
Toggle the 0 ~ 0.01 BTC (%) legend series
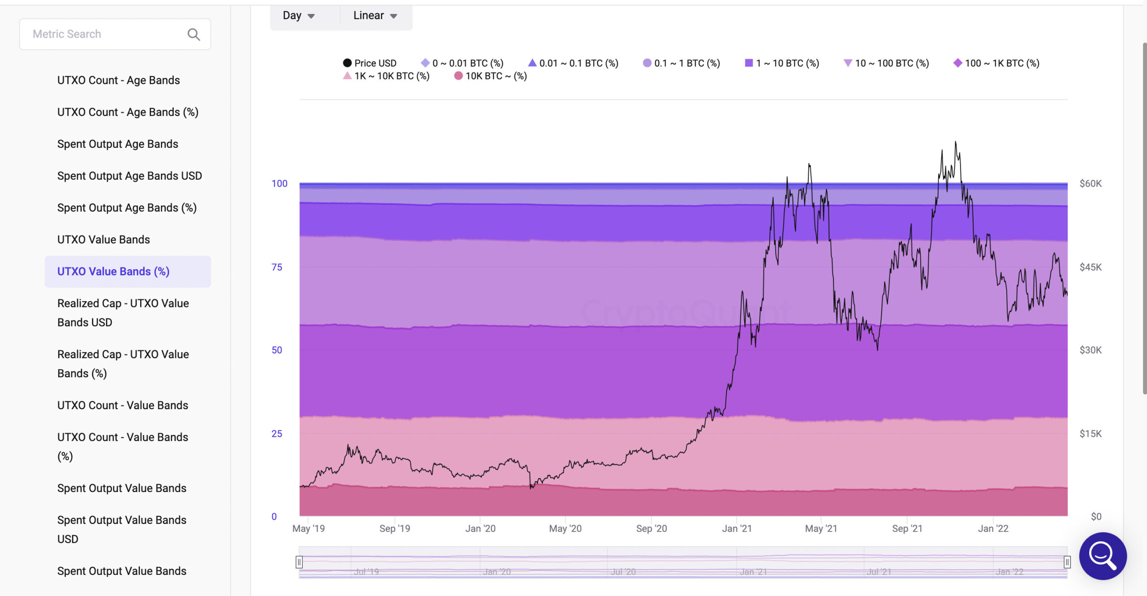[x=462, y=63]
